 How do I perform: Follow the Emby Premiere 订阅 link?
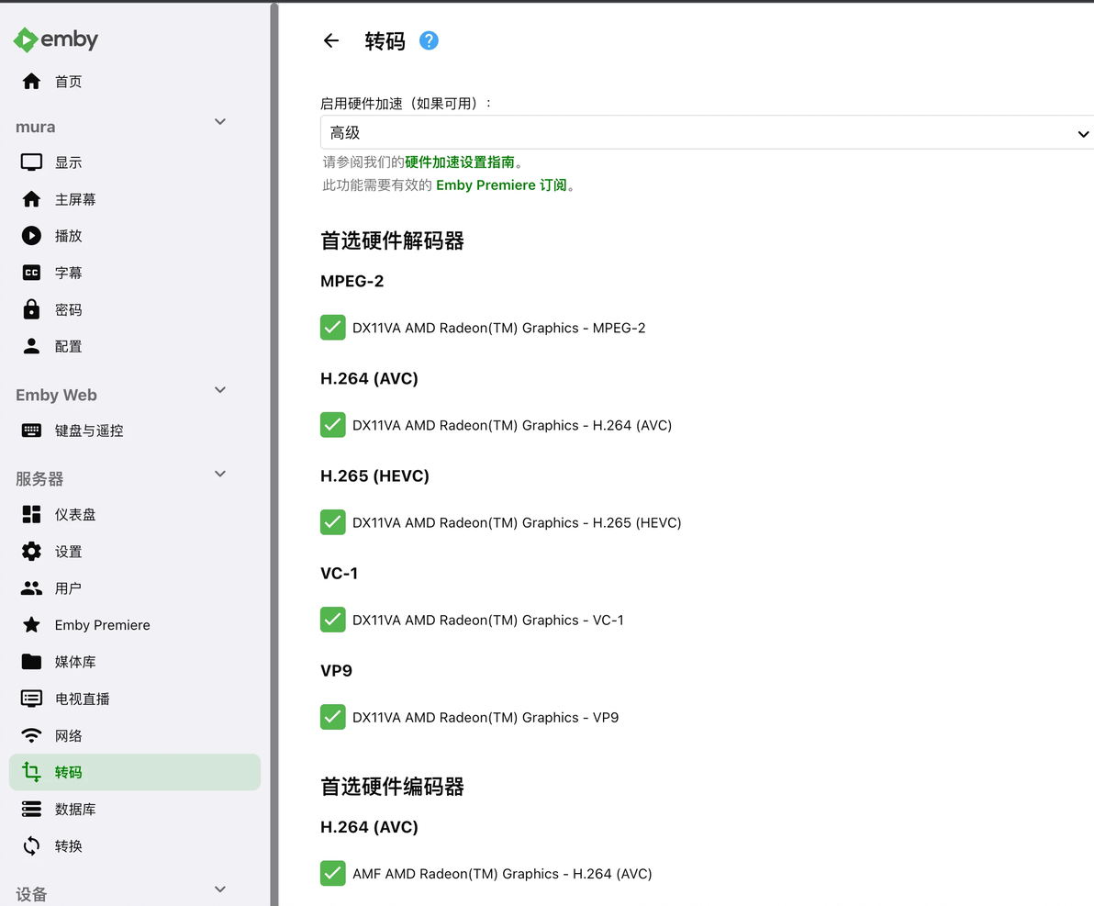coord(501,185)
